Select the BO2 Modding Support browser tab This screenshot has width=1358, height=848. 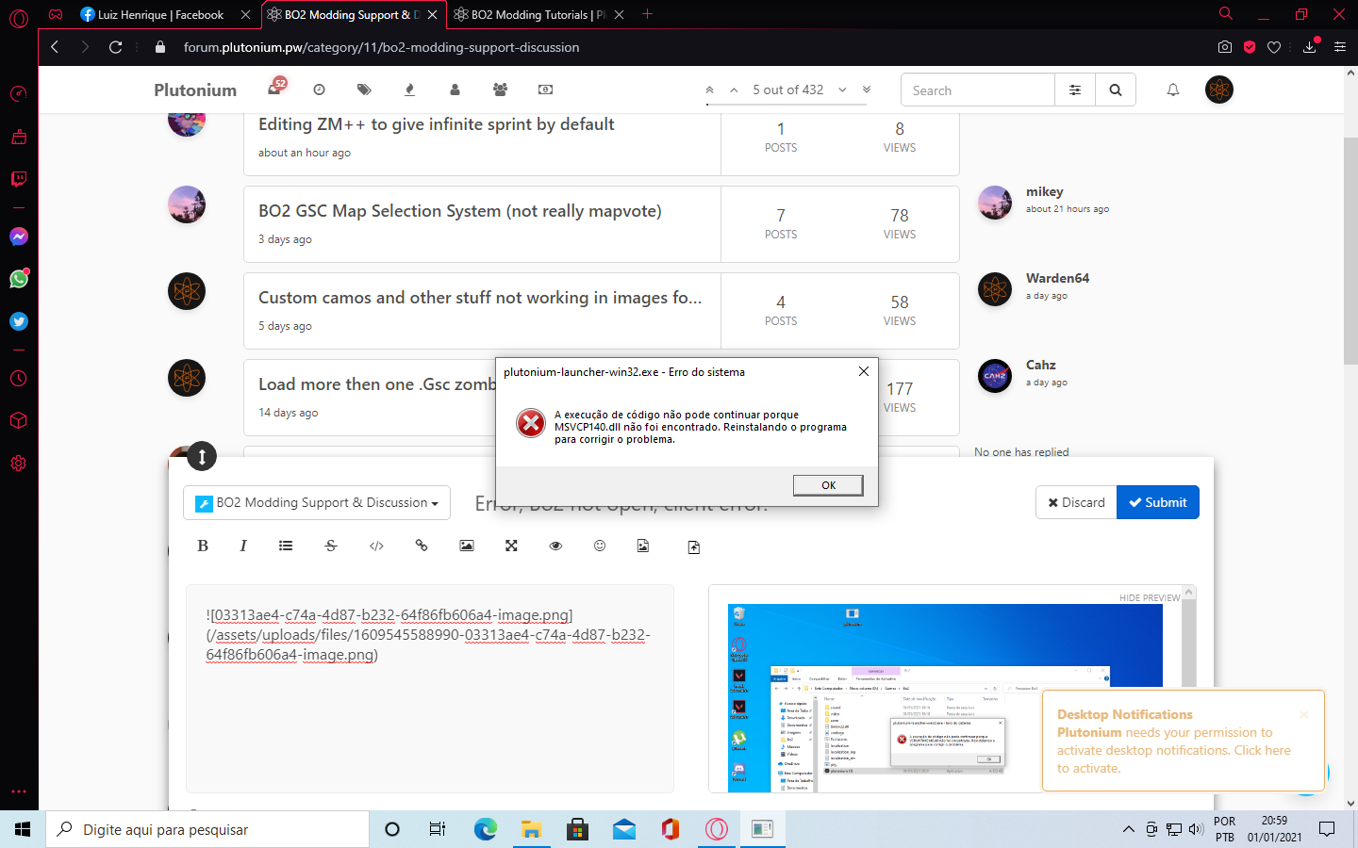point(351,14)
